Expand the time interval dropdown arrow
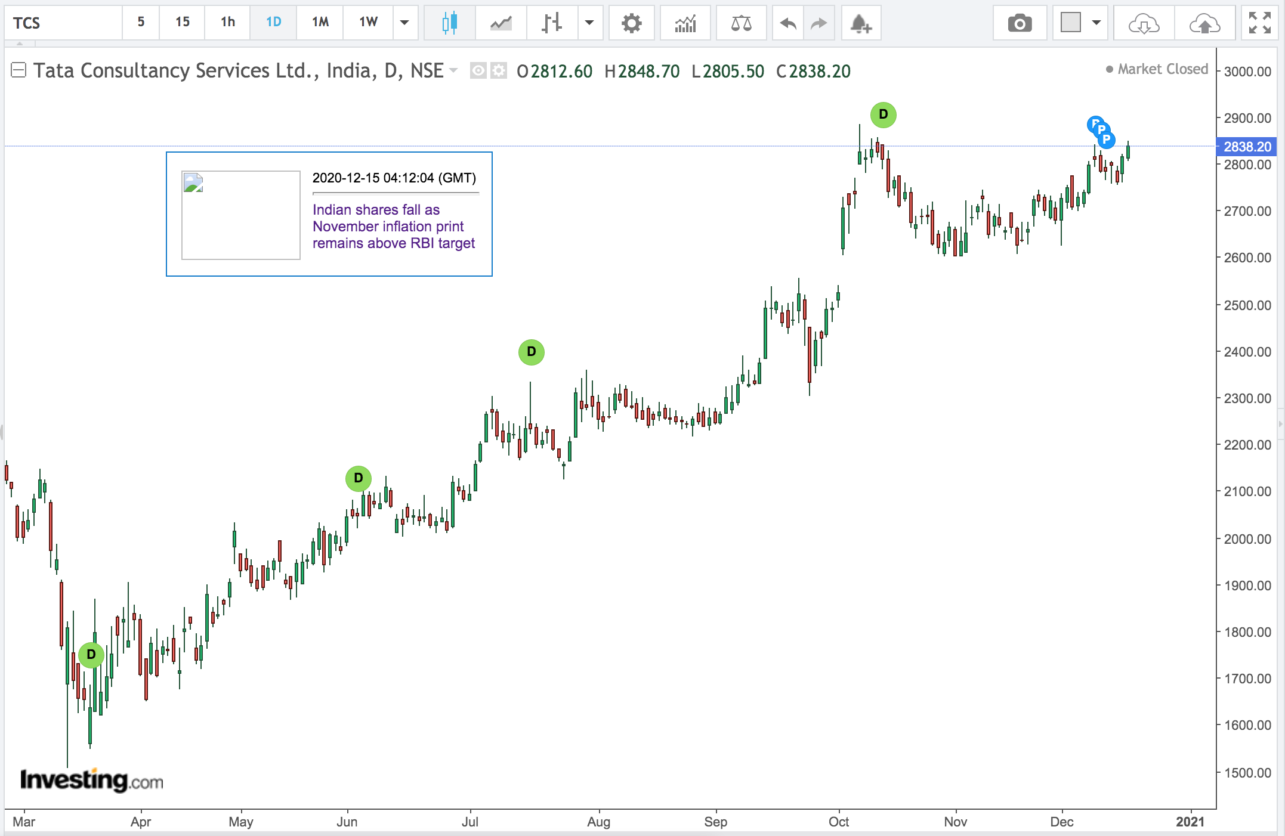This screenshot has width=1285, height=836. point(404,23)
